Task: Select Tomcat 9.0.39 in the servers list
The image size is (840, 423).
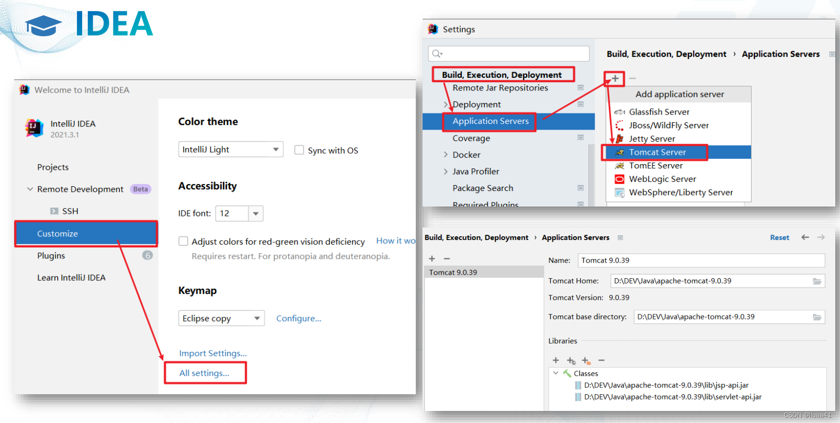Action: click(484, 272)
